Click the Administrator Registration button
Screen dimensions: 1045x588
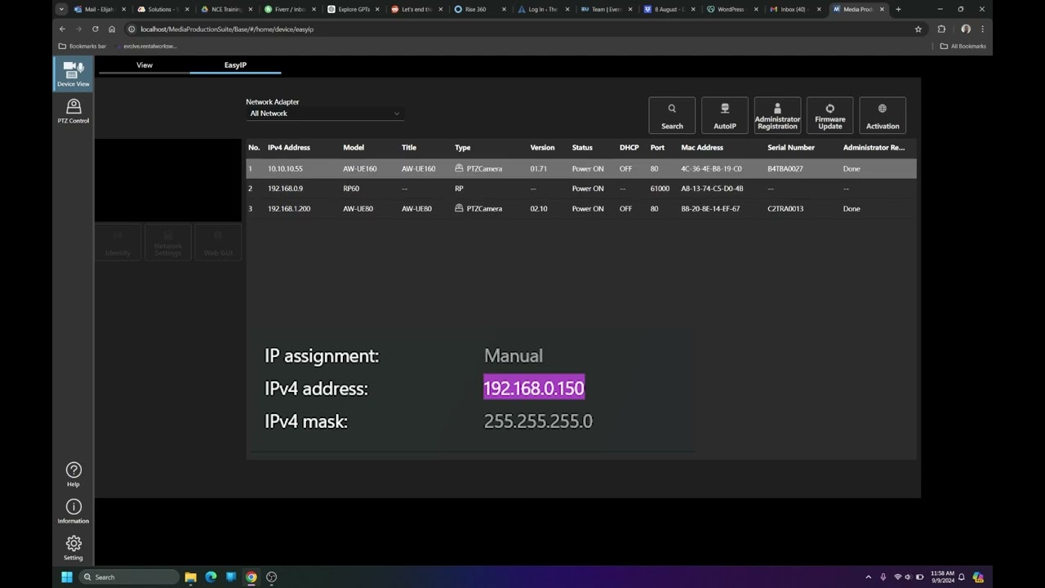tap(776, 114)
